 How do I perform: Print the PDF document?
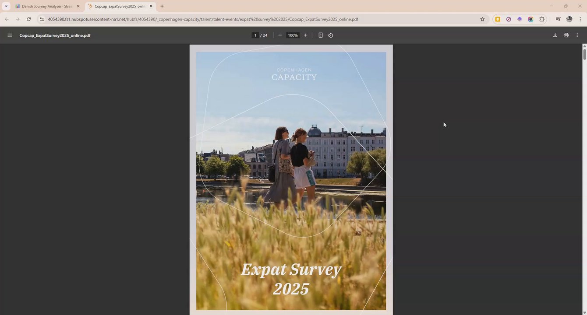[x=566, y=35]
